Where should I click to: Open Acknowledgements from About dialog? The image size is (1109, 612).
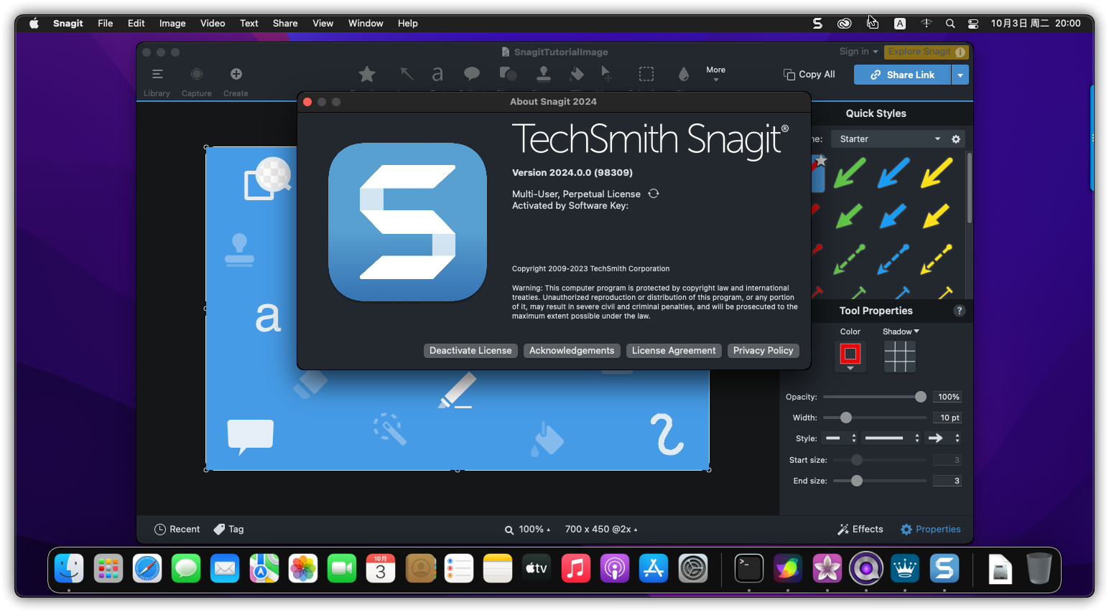[x=572, y=351]
